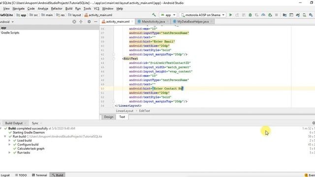Select the Text view tab
The width and height of the screenshot is (315, 177).
click(x=122, y=117)
